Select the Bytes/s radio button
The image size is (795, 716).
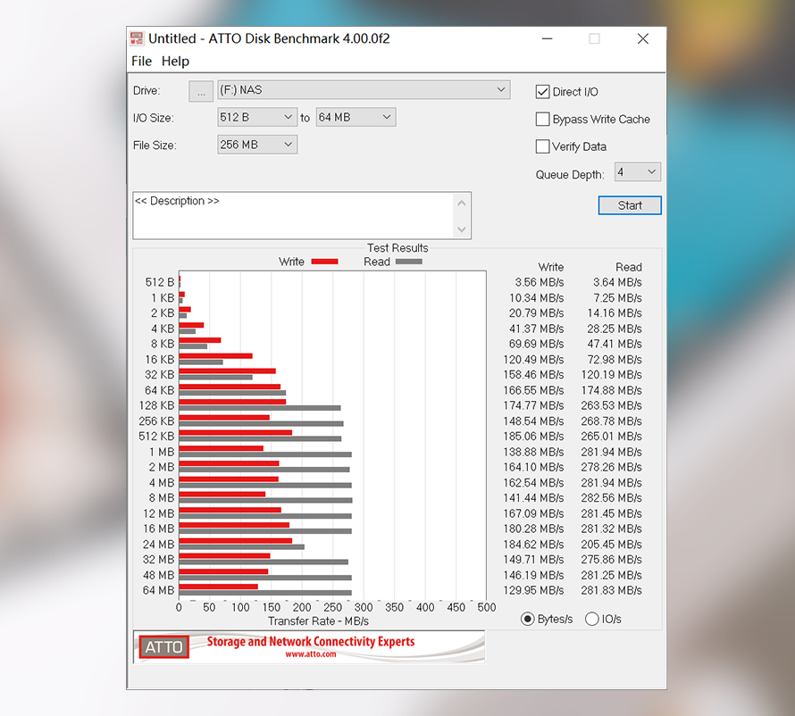coord(527,619)
